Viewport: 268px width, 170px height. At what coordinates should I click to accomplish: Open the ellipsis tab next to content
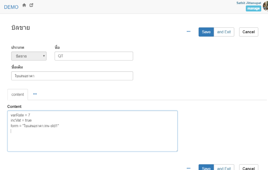pyautogui.click(x=35, y=94)
